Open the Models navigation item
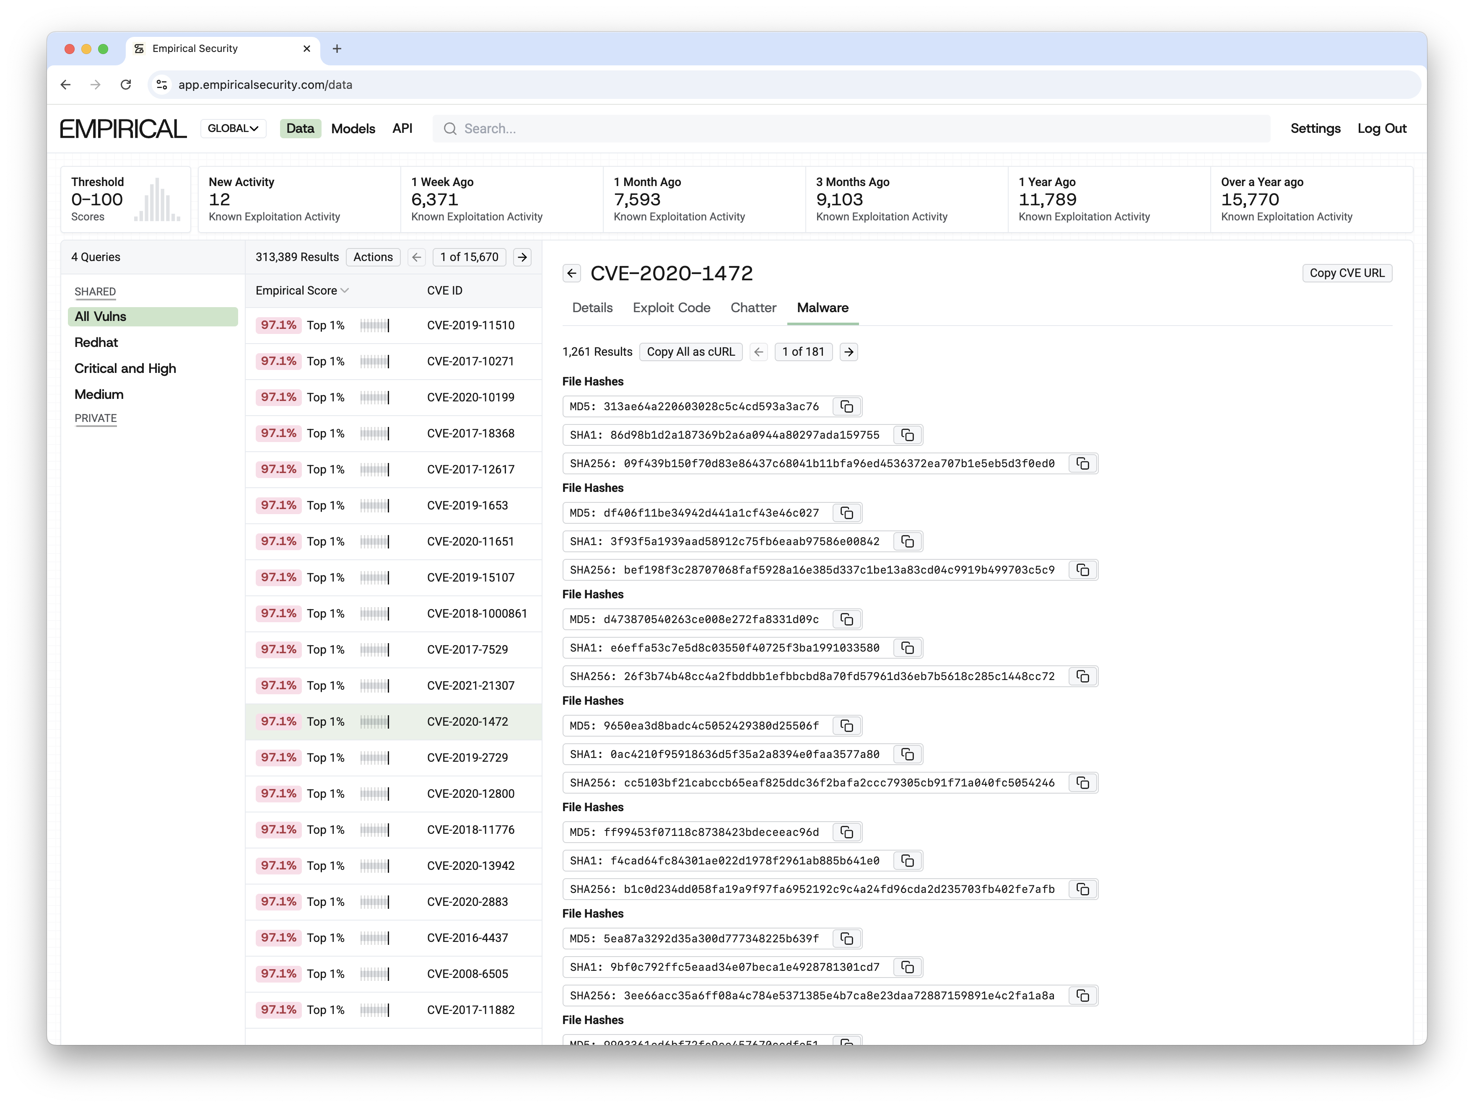The image size is (1474, 1107). pyautogui.click(x=353, y=129)
